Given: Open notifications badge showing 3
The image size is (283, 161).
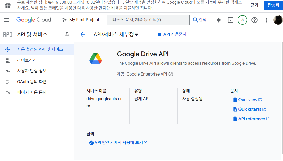Looking at the screenshot, I should [x=242, y=20].
